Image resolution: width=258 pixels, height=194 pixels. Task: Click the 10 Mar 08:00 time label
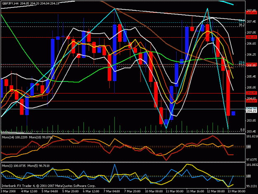pos(154,192)
